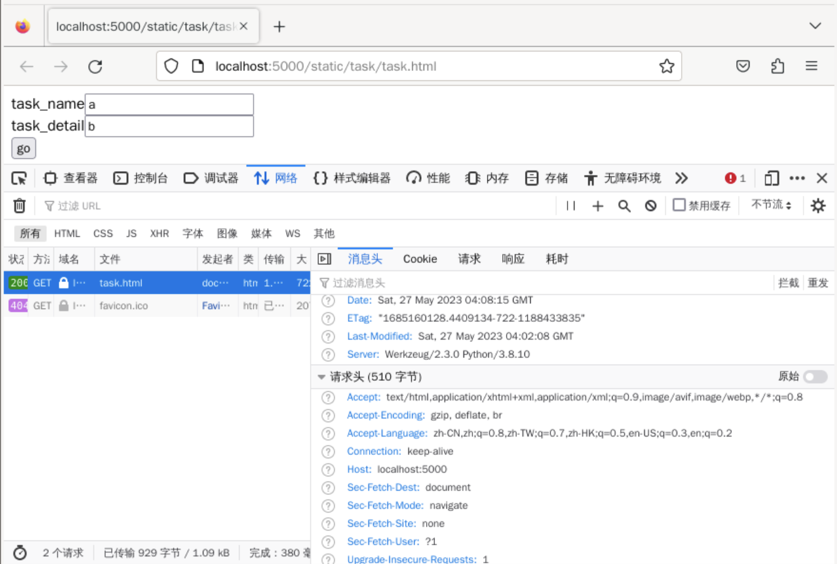This screenshot has height=564, width=837.
Task: Open the 样式编辑器 tab
Action: pyautogui.click(x=352, y=179)
